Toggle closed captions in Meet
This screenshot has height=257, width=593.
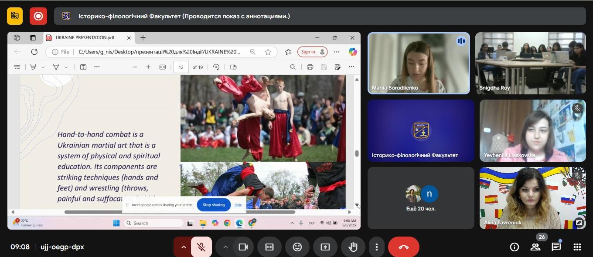coord(269,247)
